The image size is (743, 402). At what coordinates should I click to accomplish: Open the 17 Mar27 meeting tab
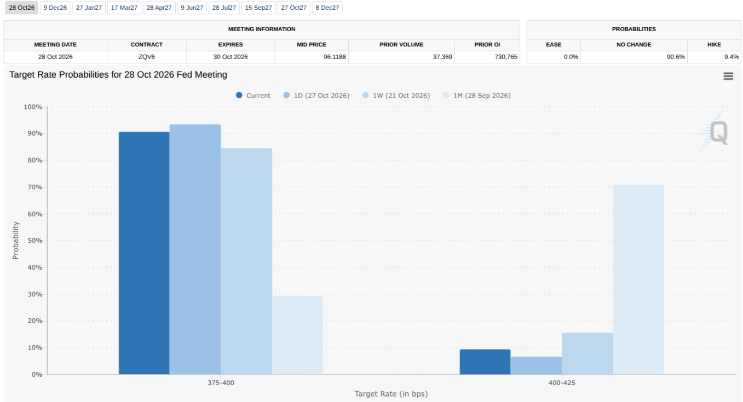124,8
